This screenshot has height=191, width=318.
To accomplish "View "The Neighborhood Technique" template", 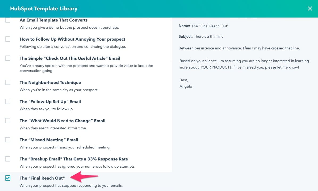I will tap(50, 82).
